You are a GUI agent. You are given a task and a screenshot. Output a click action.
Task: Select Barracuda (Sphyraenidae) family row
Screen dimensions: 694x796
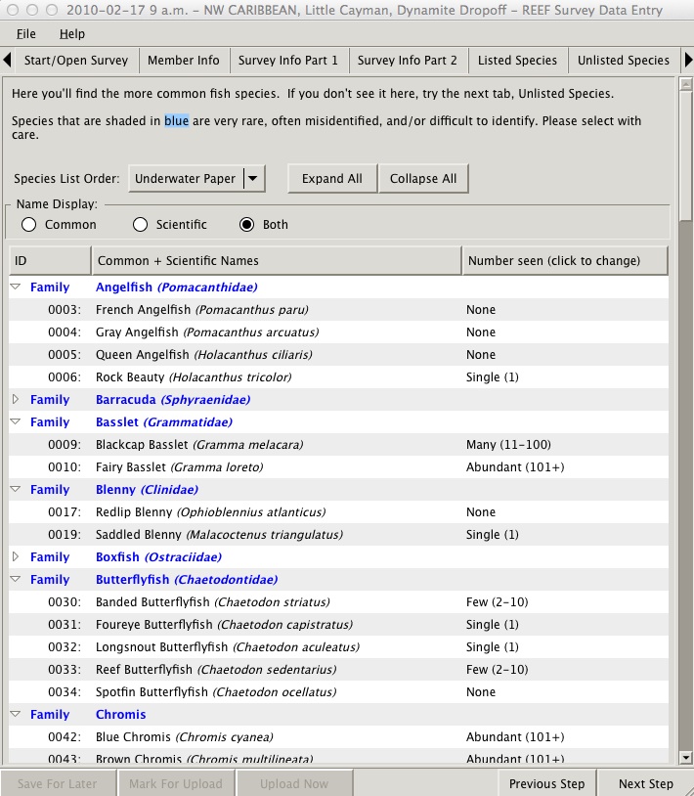(x=339, y=400)
